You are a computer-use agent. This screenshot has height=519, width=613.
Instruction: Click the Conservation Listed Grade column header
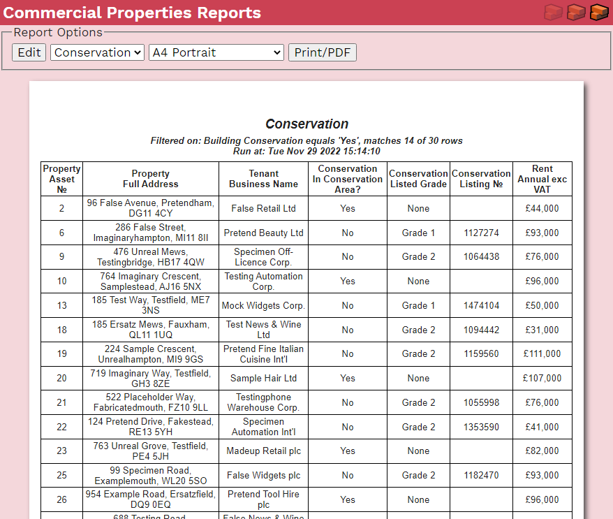pyautogui.click(x=418, y=179)
